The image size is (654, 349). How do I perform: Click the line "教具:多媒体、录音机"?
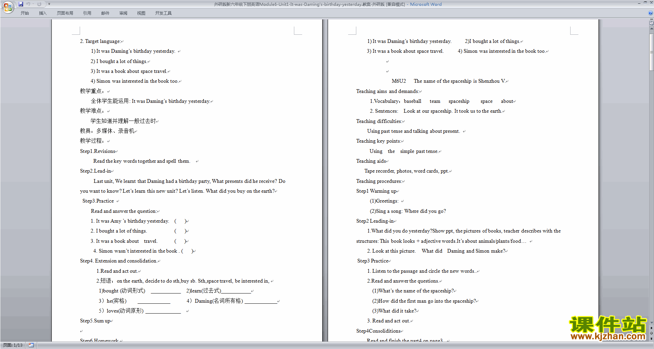pyautogui.click(x=107, y=131)
